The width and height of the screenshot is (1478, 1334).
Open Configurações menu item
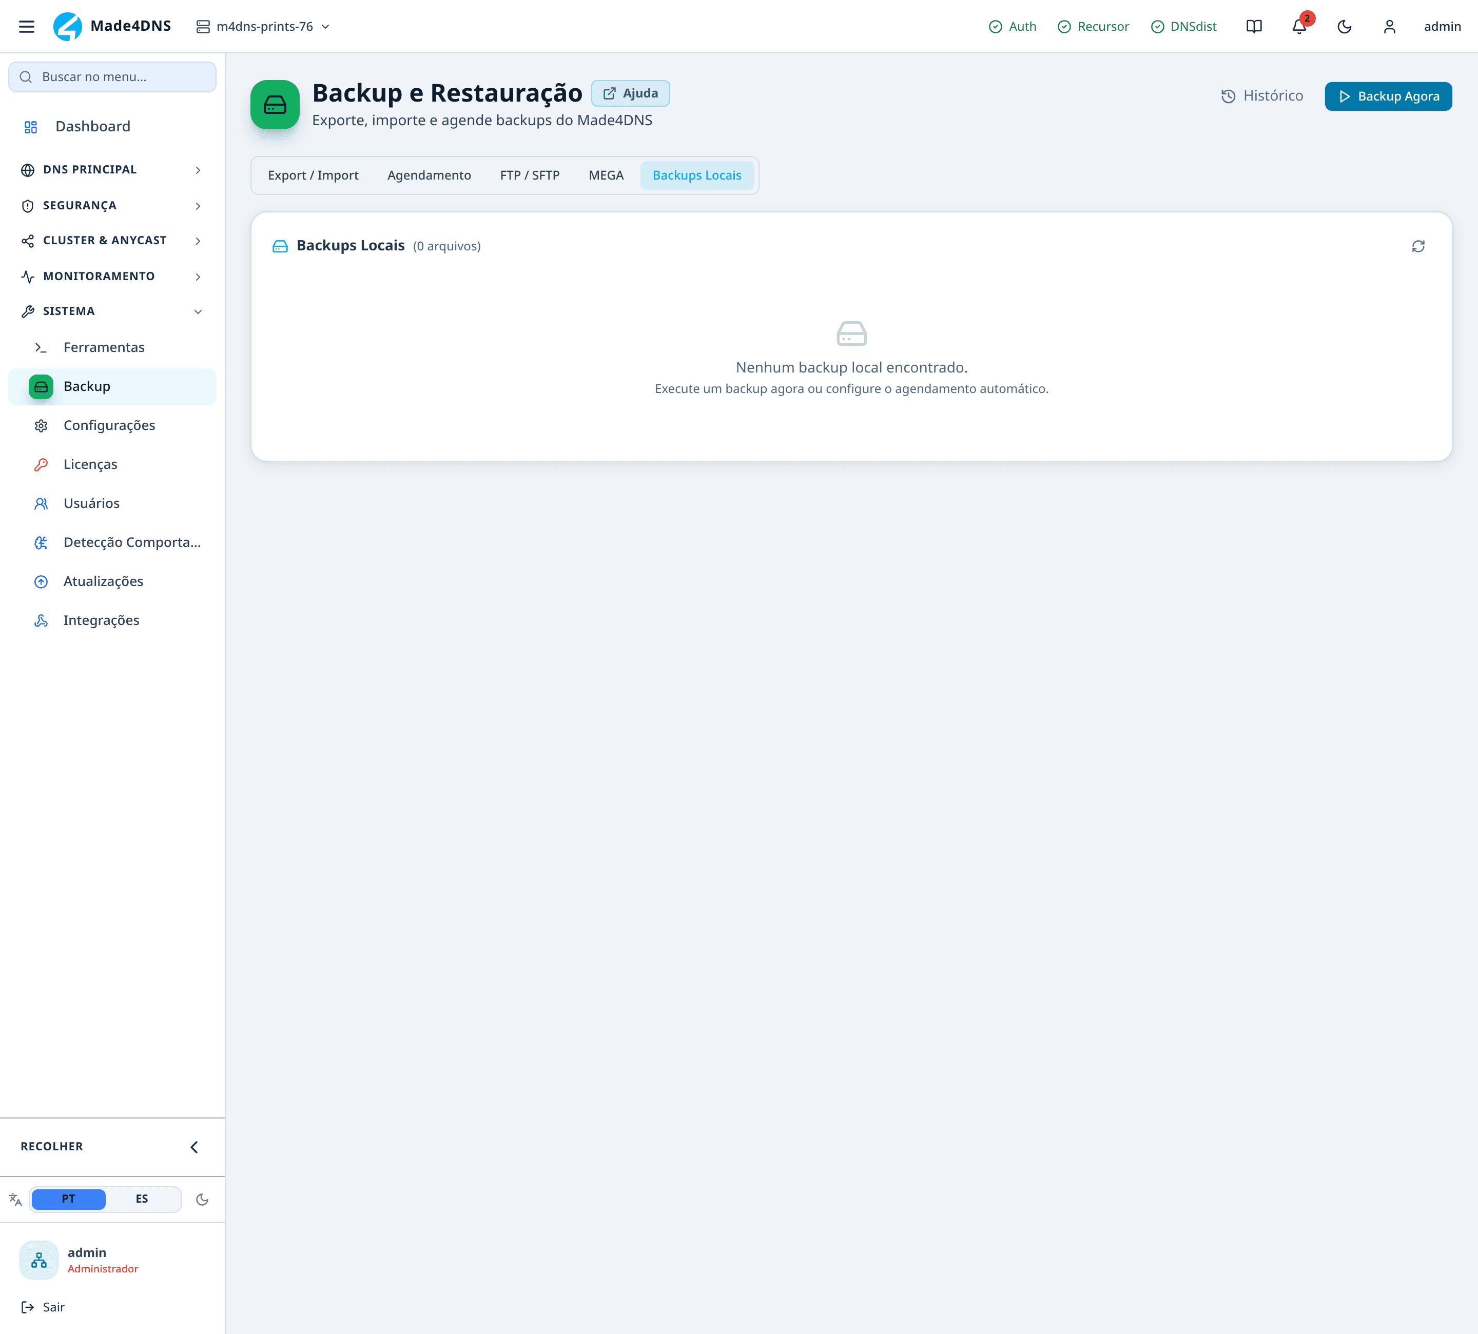[112, 426]
